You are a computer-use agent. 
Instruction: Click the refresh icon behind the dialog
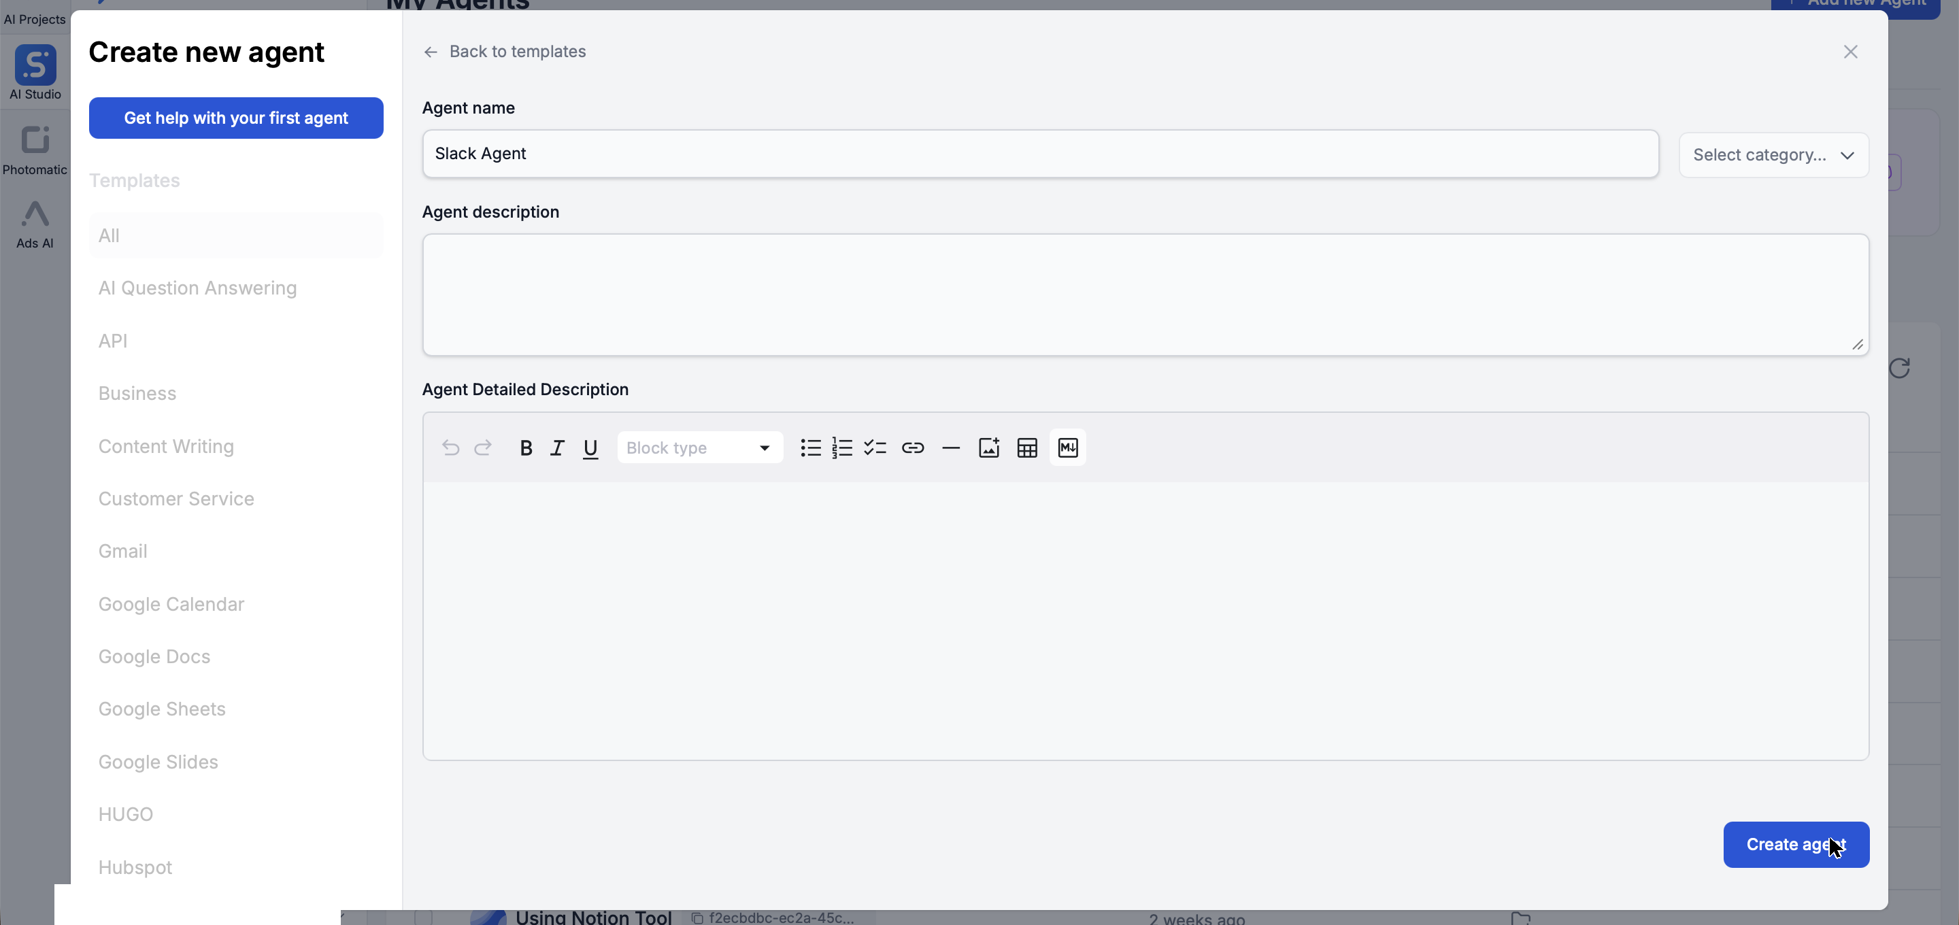(x=1900, y=368)
